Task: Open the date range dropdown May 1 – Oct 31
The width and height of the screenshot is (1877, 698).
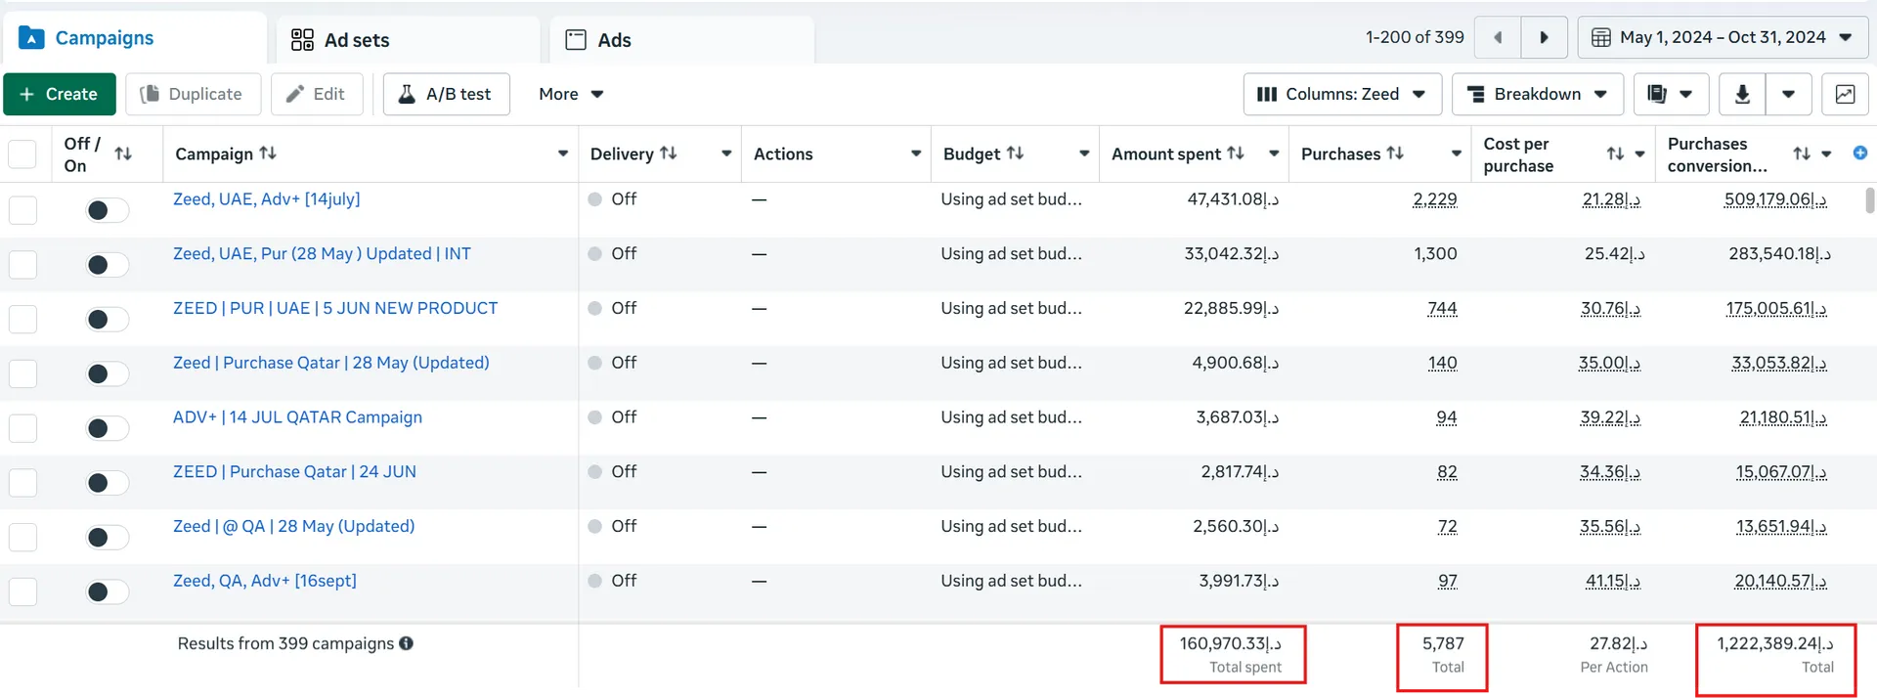Action: pyautogui.click(x=1723, y=37)
